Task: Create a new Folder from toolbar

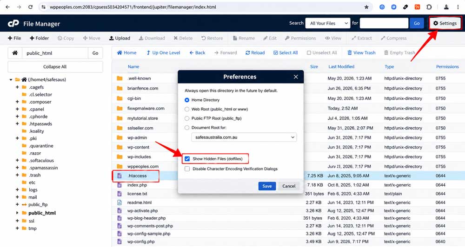Action: tap(39, 38)
